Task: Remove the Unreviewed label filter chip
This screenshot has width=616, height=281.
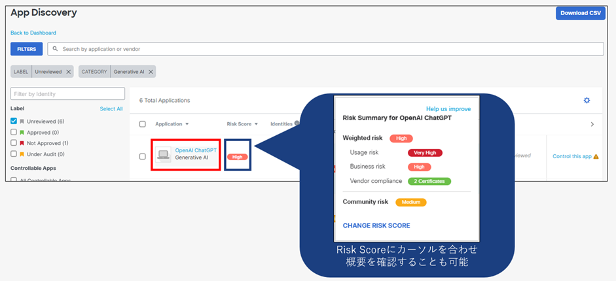Action: pos(69,72)
